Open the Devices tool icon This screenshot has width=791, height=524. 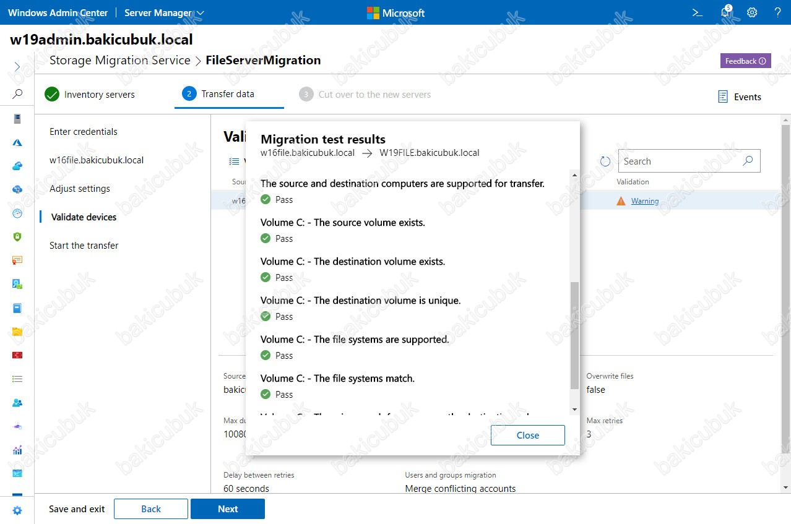pyautogui.click(x=17, y=284)
